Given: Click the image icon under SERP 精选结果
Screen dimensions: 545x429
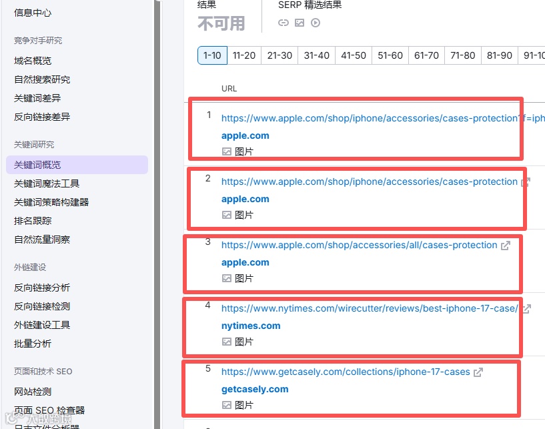Looking at the screenshot, I should tap(300, 23).
